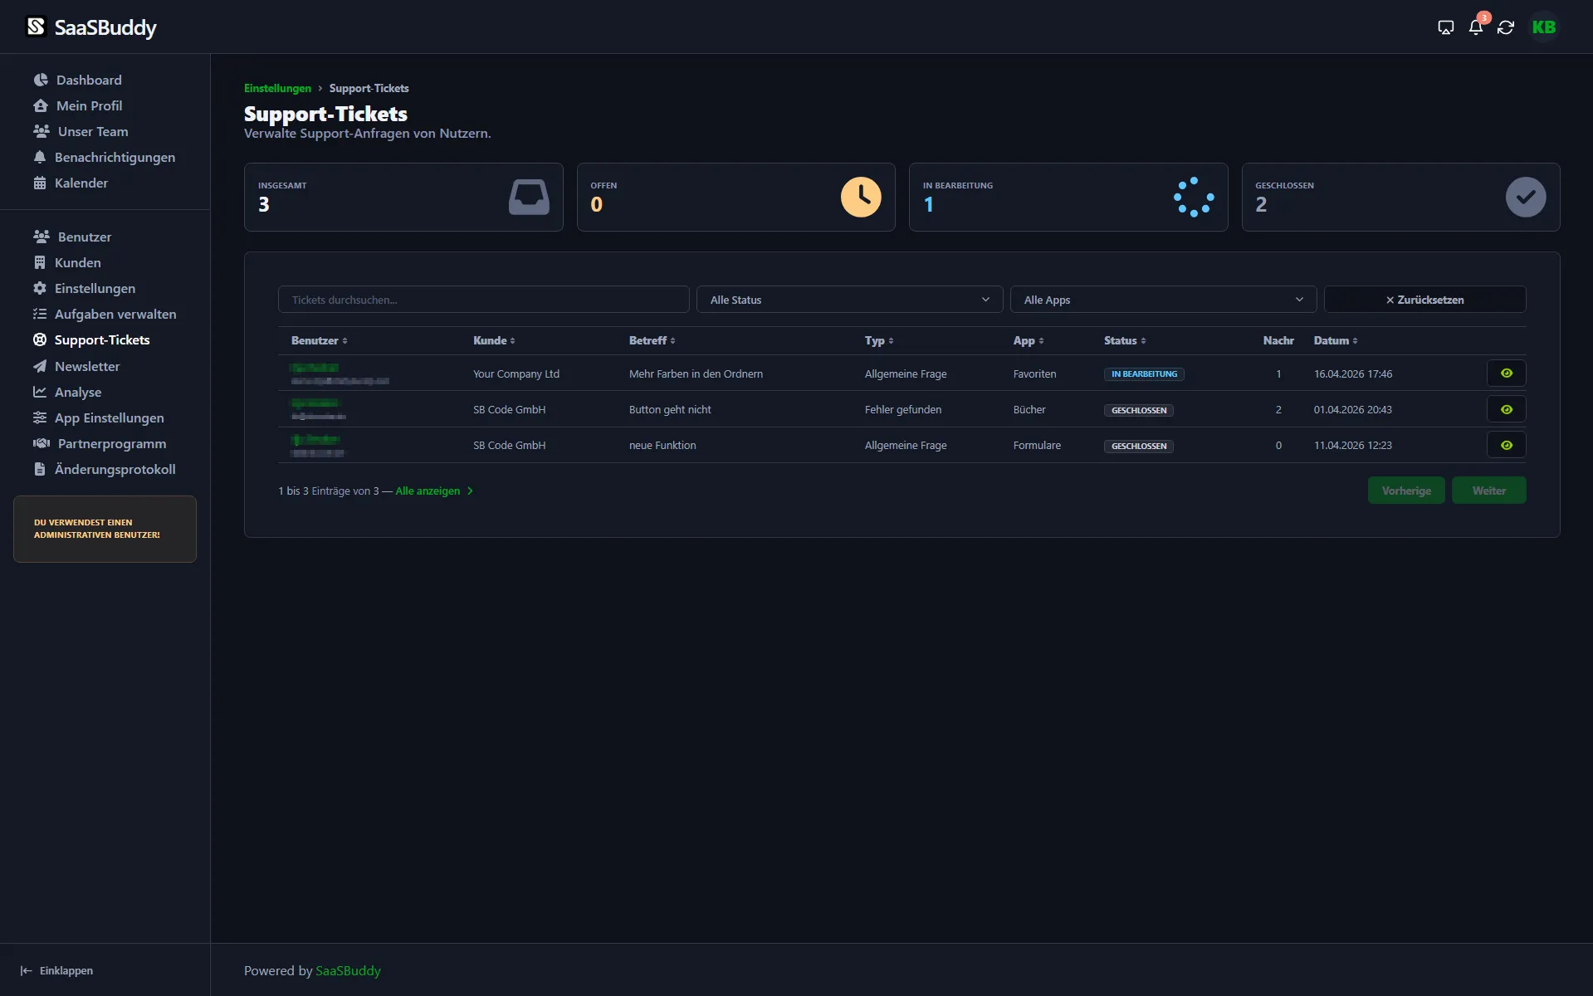This screenshot has height=996, width=1593.
Task: Click the Support-Tickets lifebuoy icon
Action: tap(40, 339)
